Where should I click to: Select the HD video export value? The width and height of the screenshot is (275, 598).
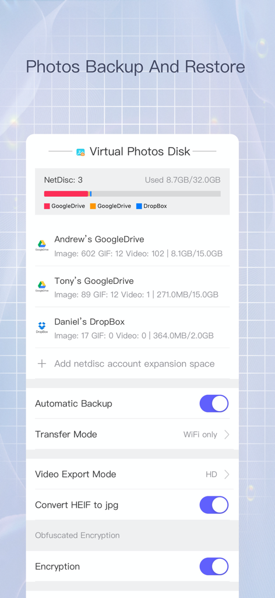point(211,474)
